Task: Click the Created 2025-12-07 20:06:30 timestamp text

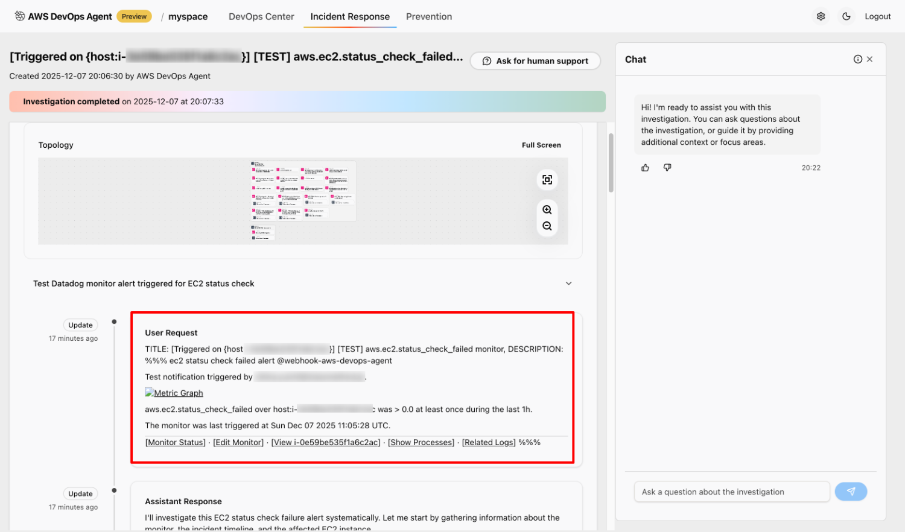Action: tap(110, 76)
